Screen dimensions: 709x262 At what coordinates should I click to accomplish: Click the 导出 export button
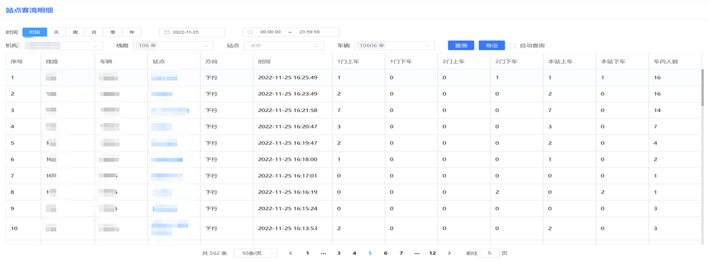click(x=491, y=45)
